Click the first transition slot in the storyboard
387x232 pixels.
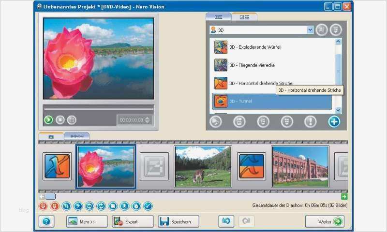click(x=57, y=166)
